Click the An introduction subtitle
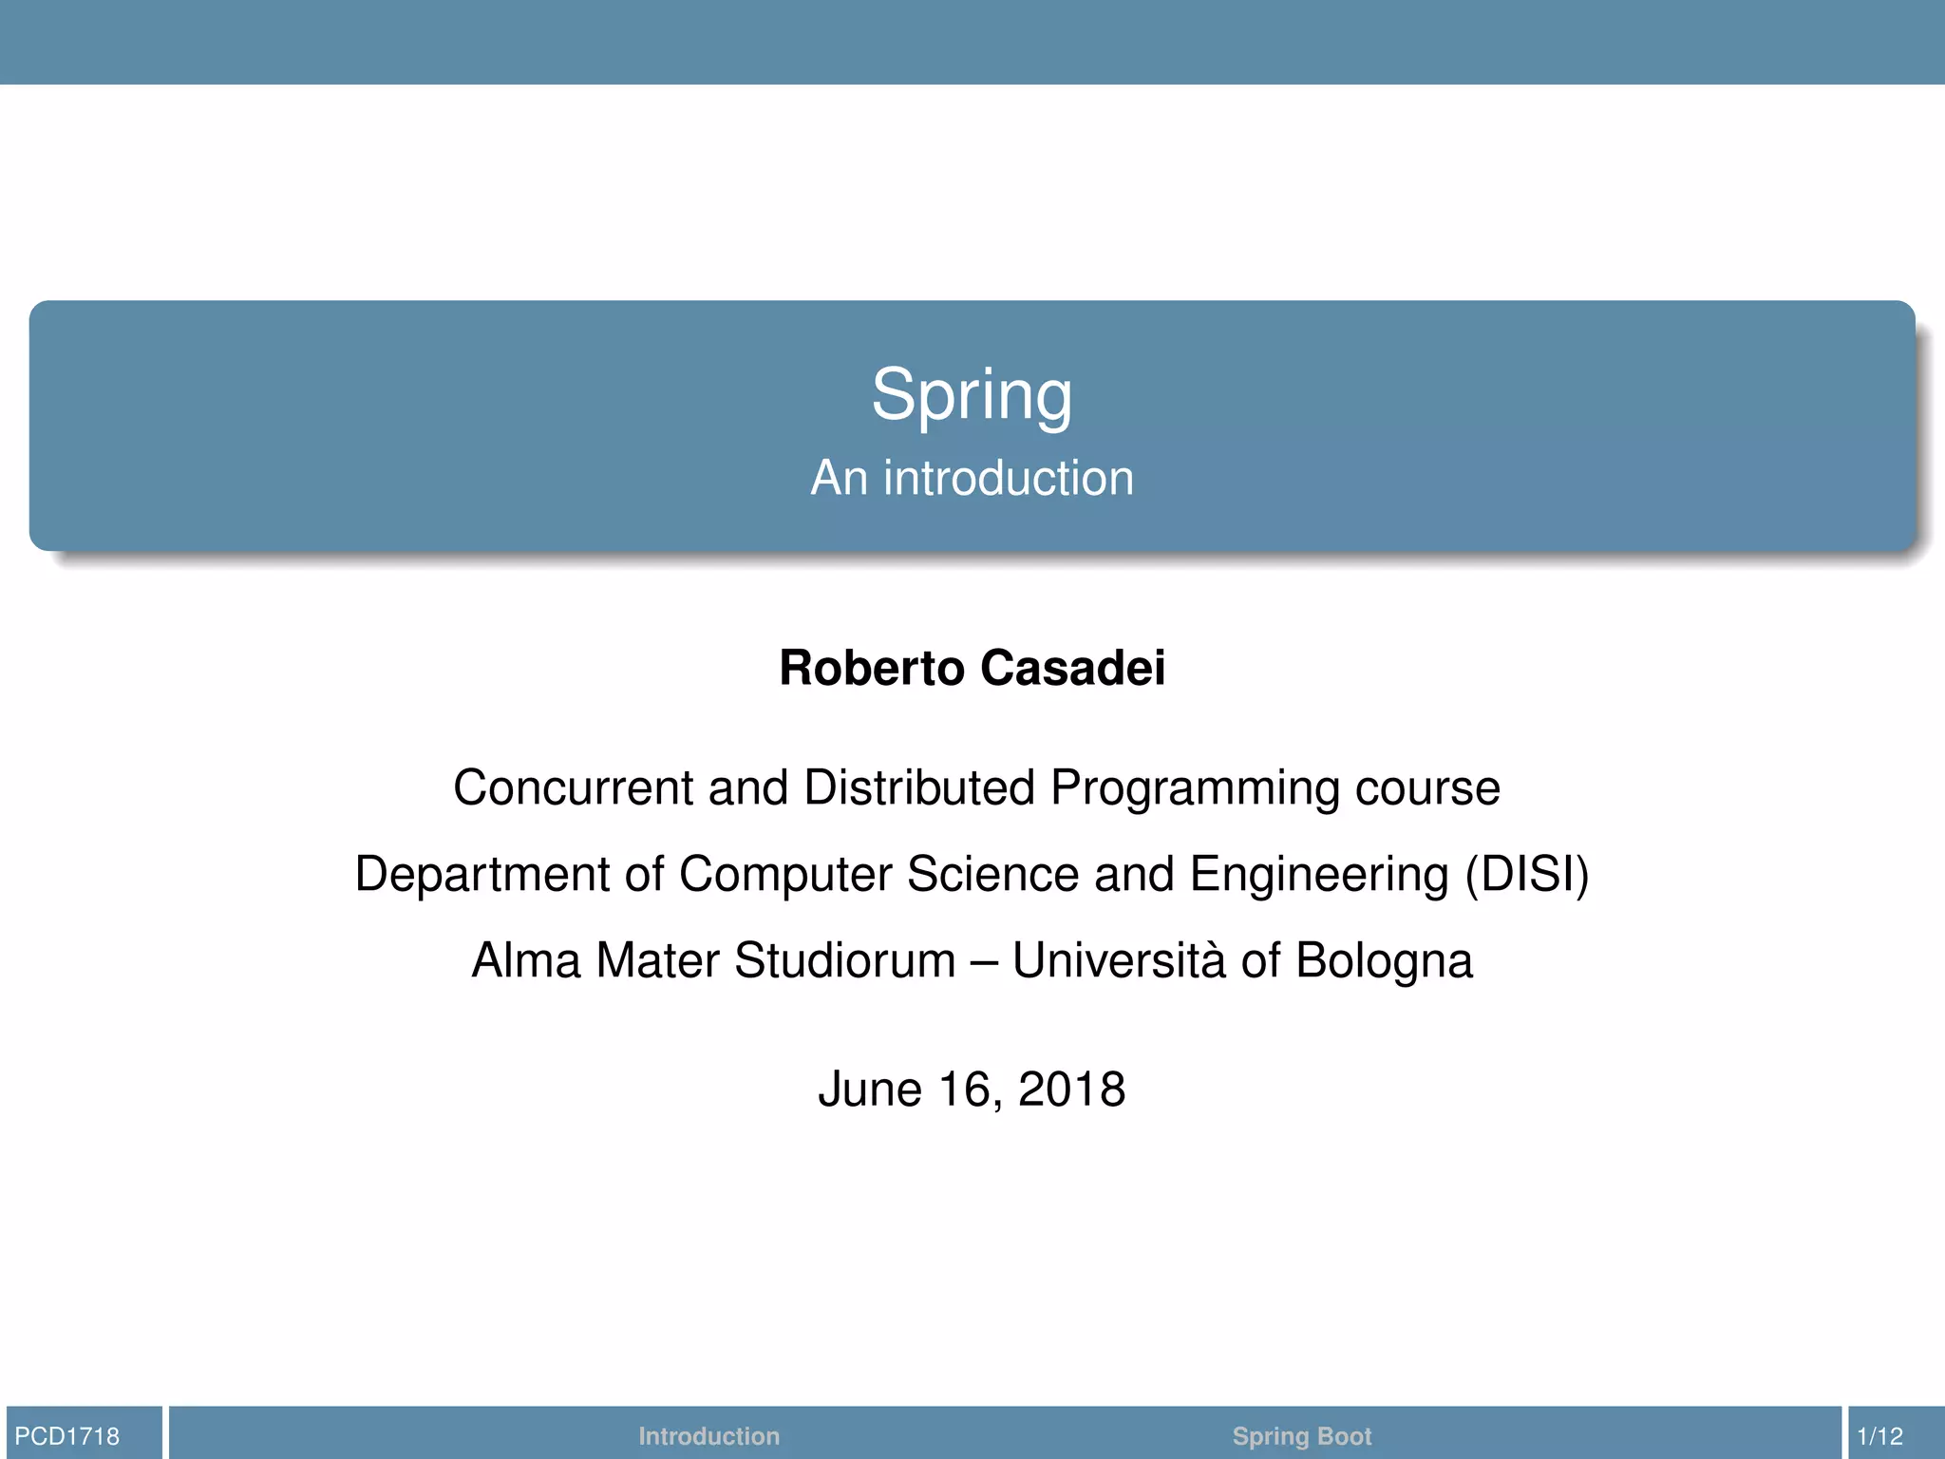 [972, 477]
